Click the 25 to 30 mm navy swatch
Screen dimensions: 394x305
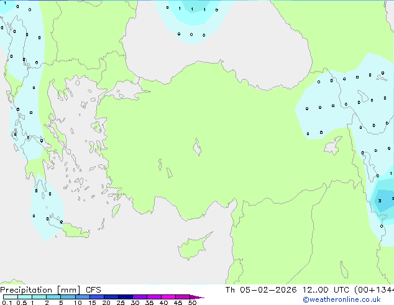(x=125, y=297)
